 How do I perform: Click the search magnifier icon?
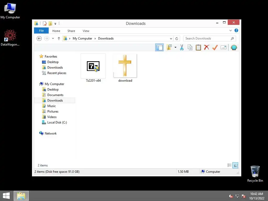pyautogui.click(x=232, y=38)
